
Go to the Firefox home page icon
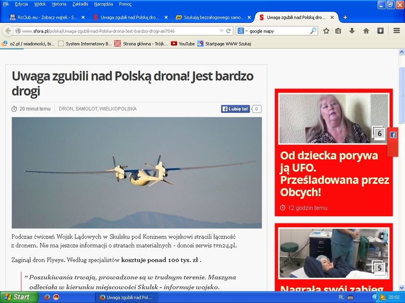366,31
